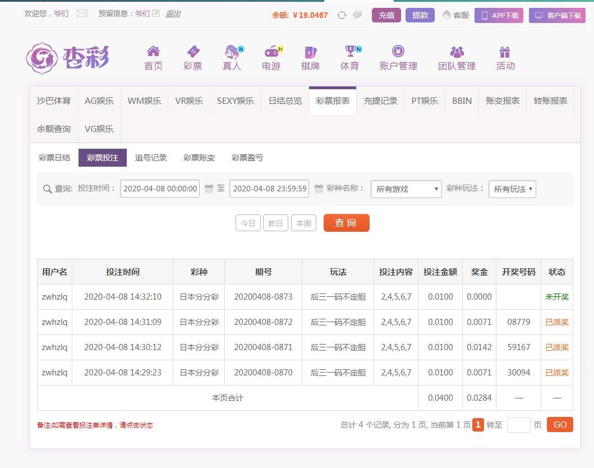Refresh the account balance
This screenshot has width=594, height=468.
[342, 15]
